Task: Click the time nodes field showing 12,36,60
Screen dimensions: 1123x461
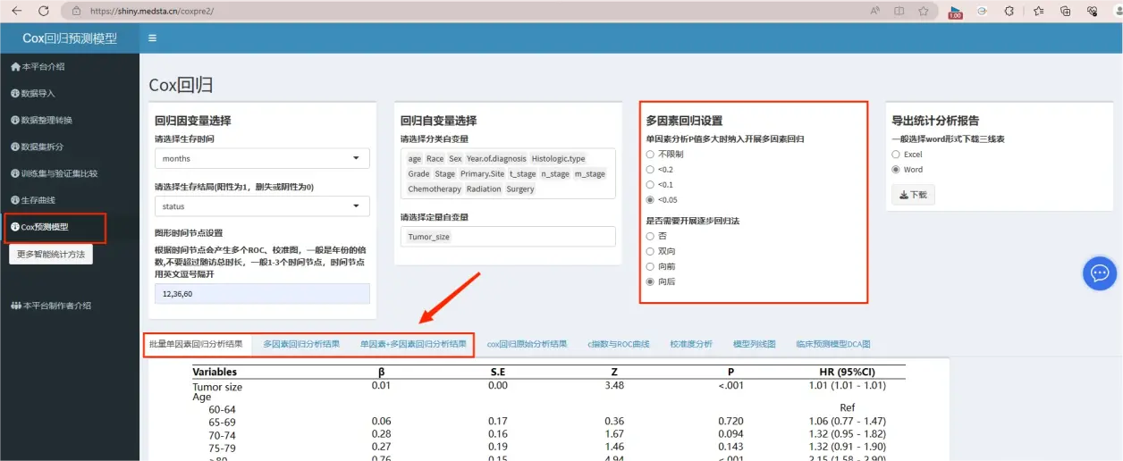Action: coord(262,293)
